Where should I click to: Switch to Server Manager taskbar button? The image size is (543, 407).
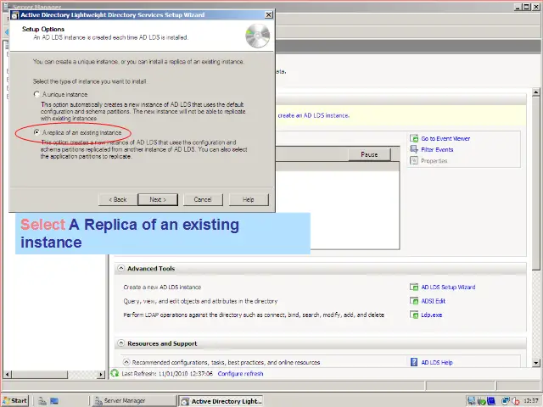pos(133,401)
